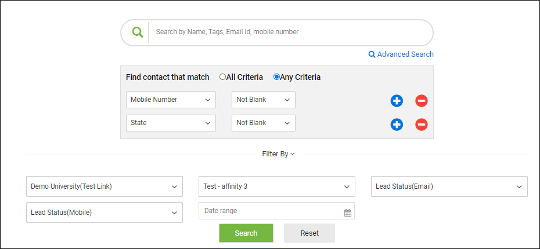
Task: Add criteria after the Mobile Number row
Action: pyautogui.click(x=397, y=101)
